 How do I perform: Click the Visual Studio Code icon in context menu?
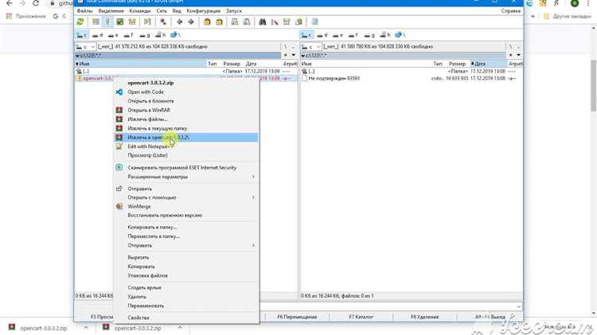119,92
